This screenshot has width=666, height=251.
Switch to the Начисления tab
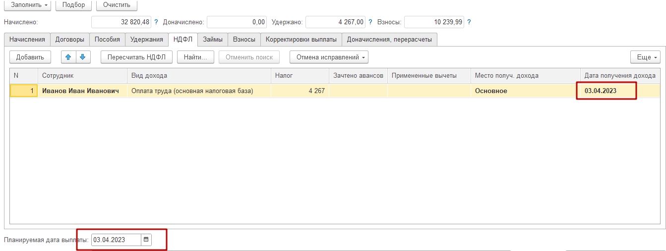pos(27,40)
